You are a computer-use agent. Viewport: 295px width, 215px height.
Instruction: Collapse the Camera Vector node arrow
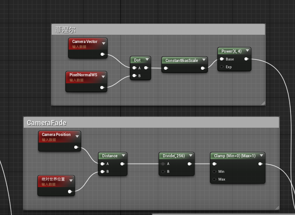pos(103,43)
